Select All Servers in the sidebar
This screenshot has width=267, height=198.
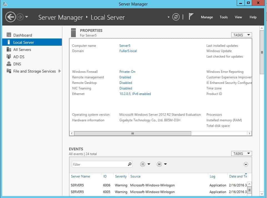32,50
